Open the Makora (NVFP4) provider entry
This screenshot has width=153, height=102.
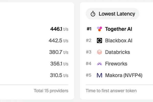(124, 75)
